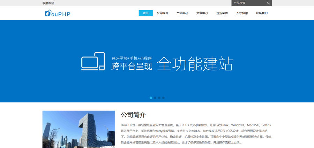Click the 收藏本站 link
The height and width of the screenshot is (148, 314).
coord(48,3)
